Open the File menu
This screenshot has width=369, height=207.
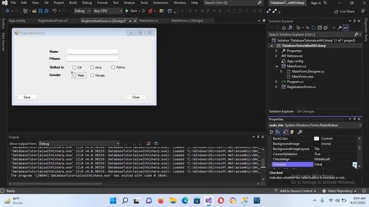13,3
